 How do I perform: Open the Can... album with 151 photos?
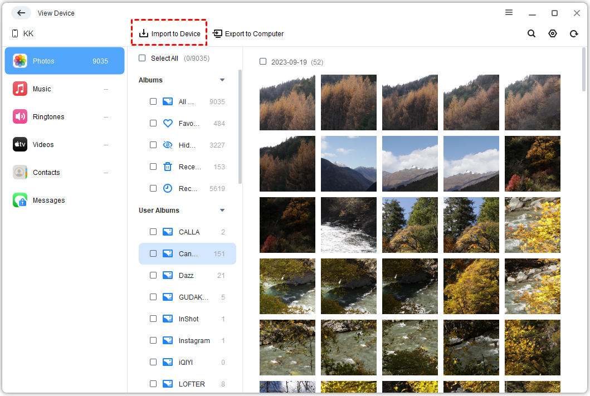(187, 253)
